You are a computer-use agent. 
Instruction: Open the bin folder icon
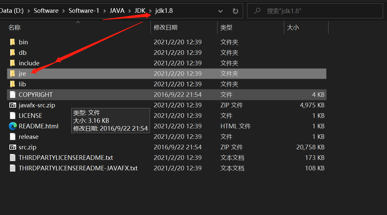(x=12, y=42)
